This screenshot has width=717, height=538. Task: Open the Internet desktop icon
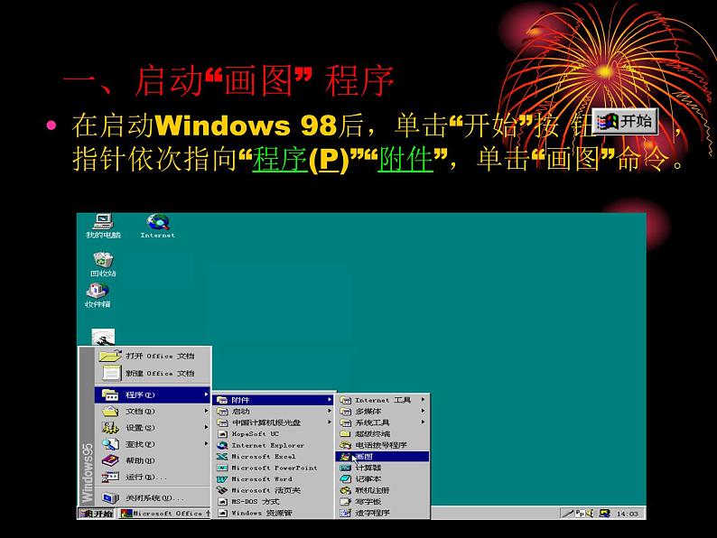click(158, 226)
